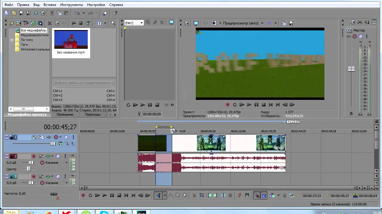Viewport: 382px width, 214px height.
Task: Click the Capture Video camera icon
Action: (26, 23)
